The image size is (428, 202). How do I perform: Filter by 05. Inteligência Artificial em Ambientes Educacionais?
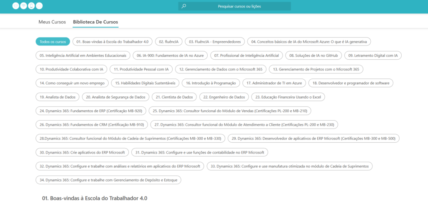83,56
